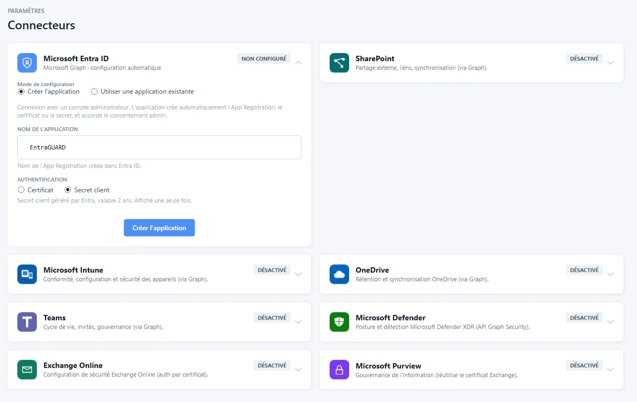
Task: Click 'Microsoft Graph · configuration automatique' subtitle
Action: point(102,68)
